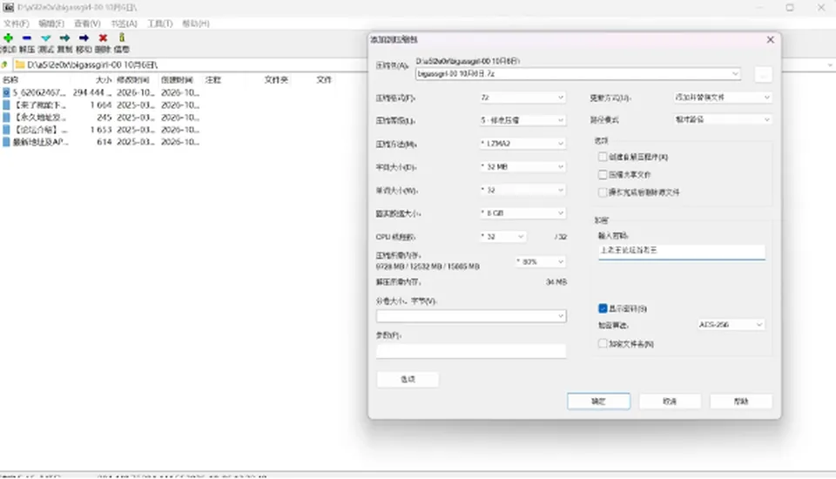The image size is (836, 479).
Task: Open the encryption method dropdown showing AES-256
Action: pyautogui.click(x=731, y=324)
